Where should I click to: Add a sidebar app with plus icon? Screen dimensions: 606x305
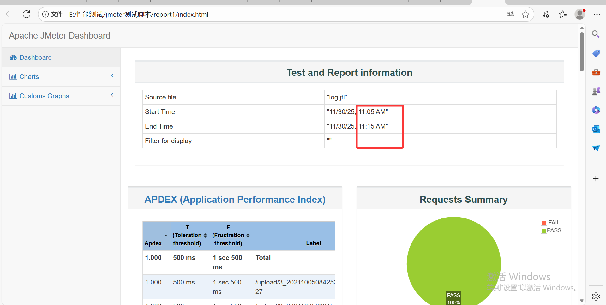click(596, 179)
